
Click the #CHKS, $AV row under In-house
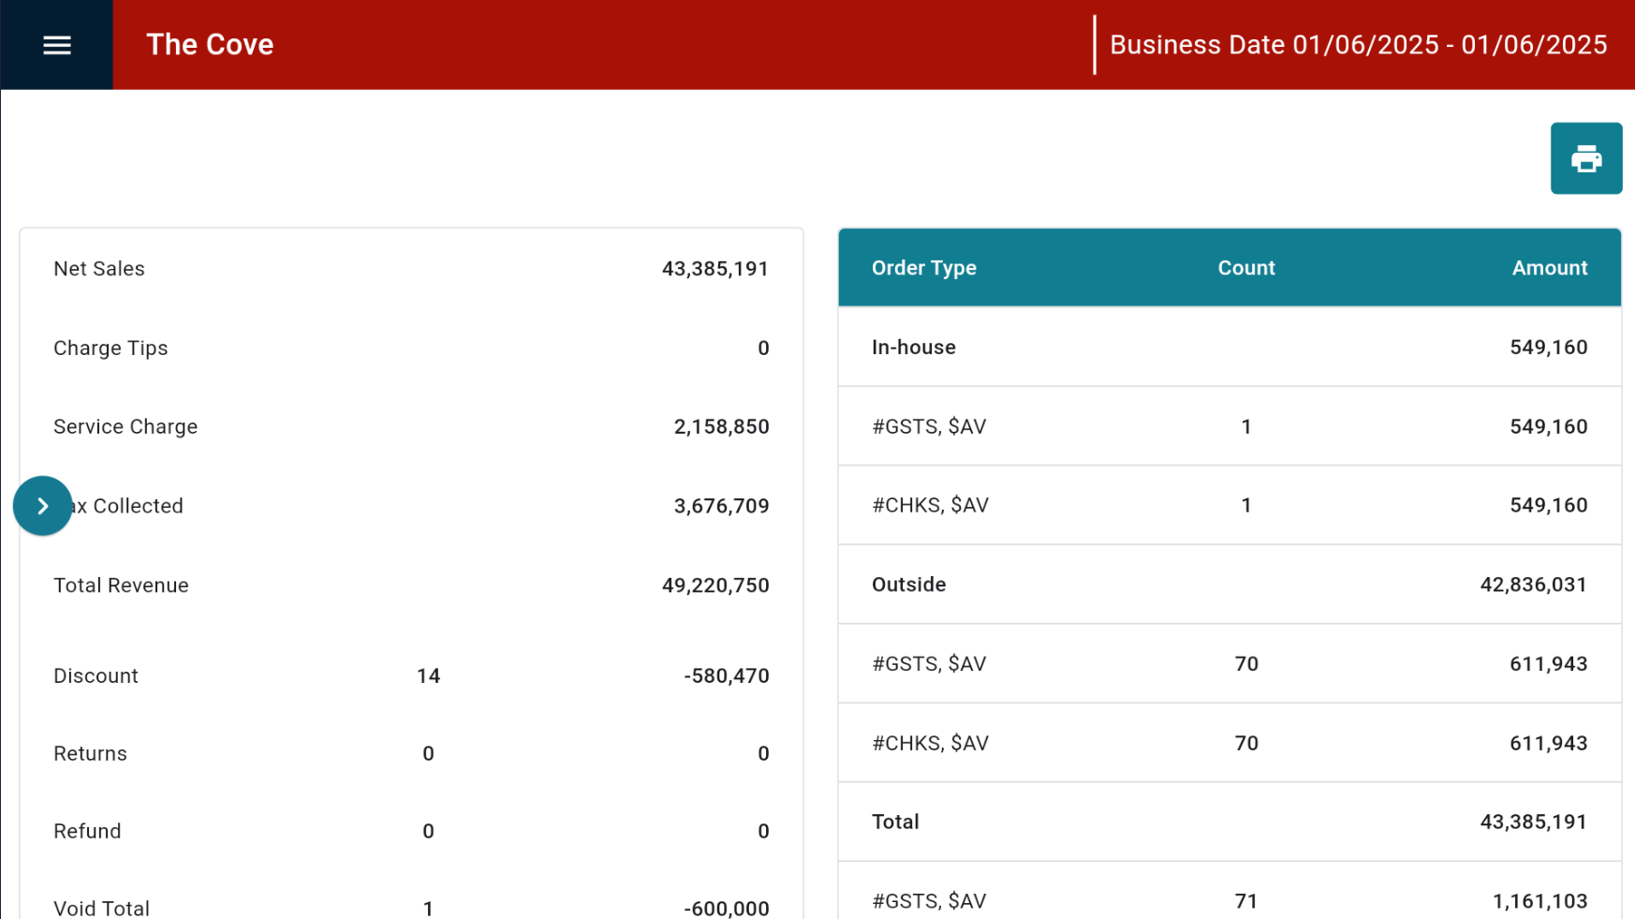930,506
